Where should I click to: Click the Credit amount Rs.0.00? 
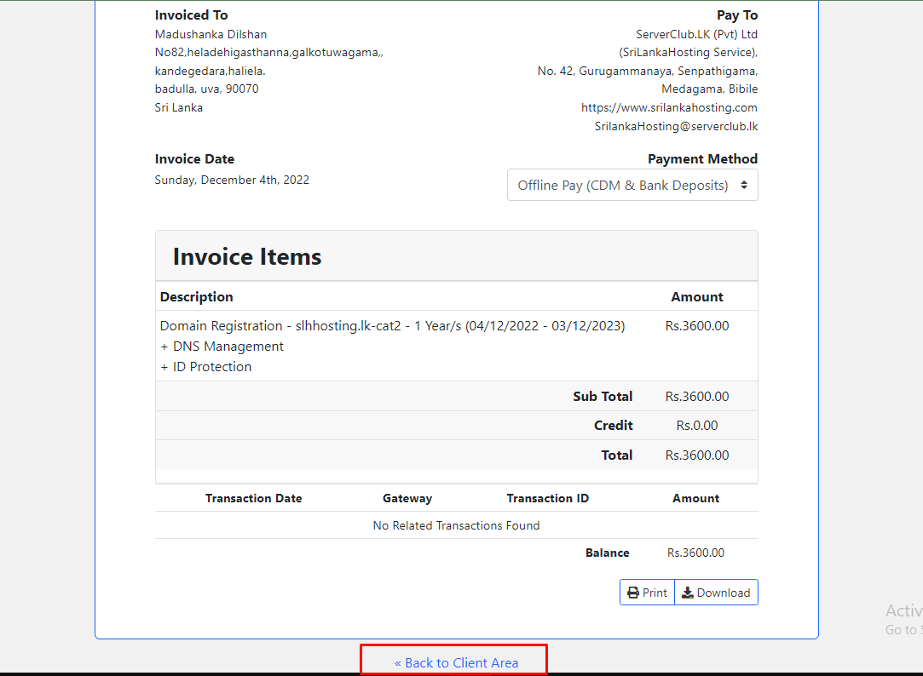(x=696, y=426)
